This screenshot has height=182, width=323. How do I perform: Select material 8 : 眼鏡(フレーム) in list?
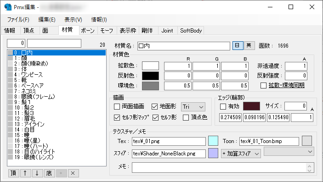[x=57, y=97]
